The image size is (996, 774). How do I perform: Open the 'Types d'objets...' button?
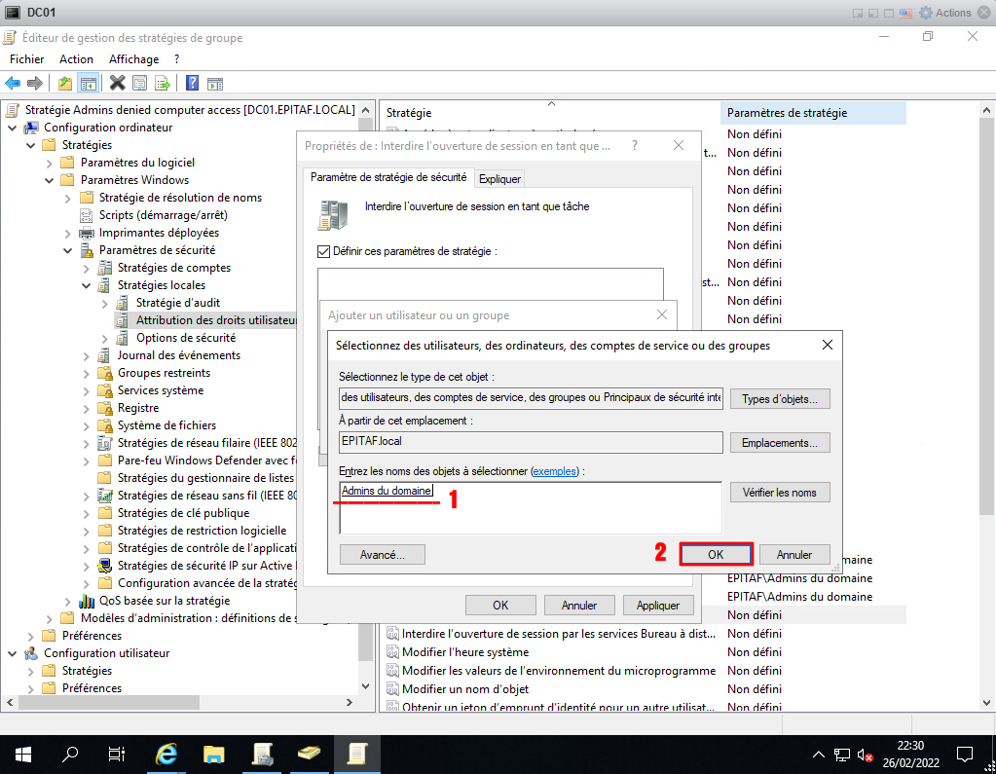tap(779, 399)
